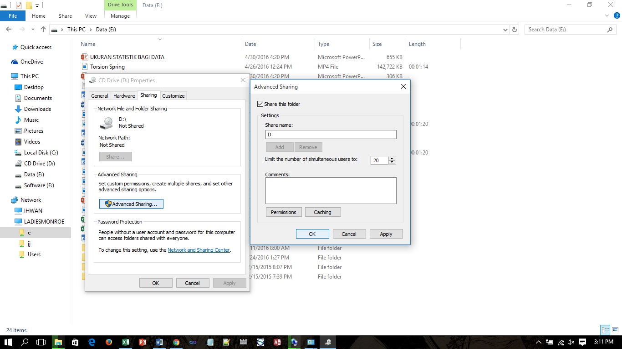Click OK in CD Drive Properties dialog
The width and height of the screenshot is (622, 349).
pos(156,283)
